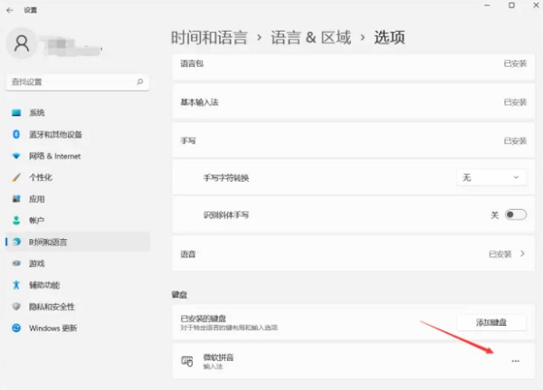Screen dimensions: 543x390
Task: Click the 已安装的键盘 label
Action: pos(203,319)
